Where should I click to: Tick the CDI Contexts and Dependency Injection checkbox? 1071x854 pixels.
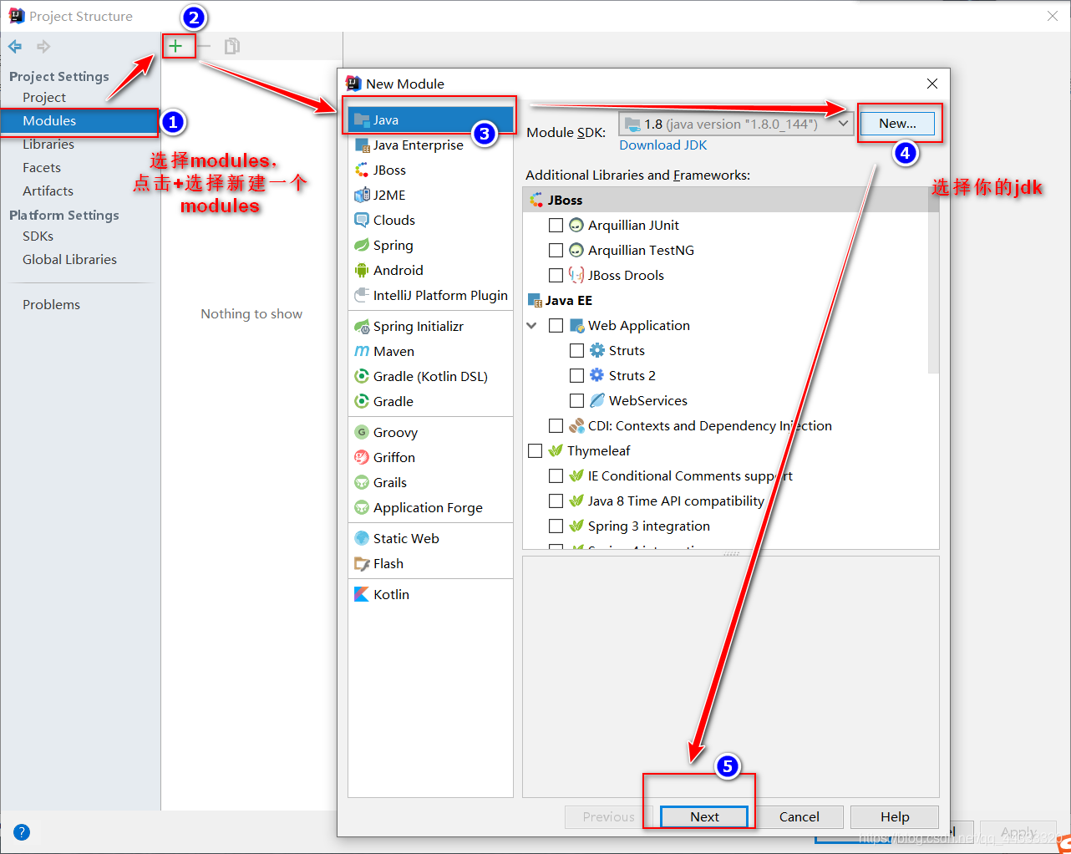[x=556, y=426]
